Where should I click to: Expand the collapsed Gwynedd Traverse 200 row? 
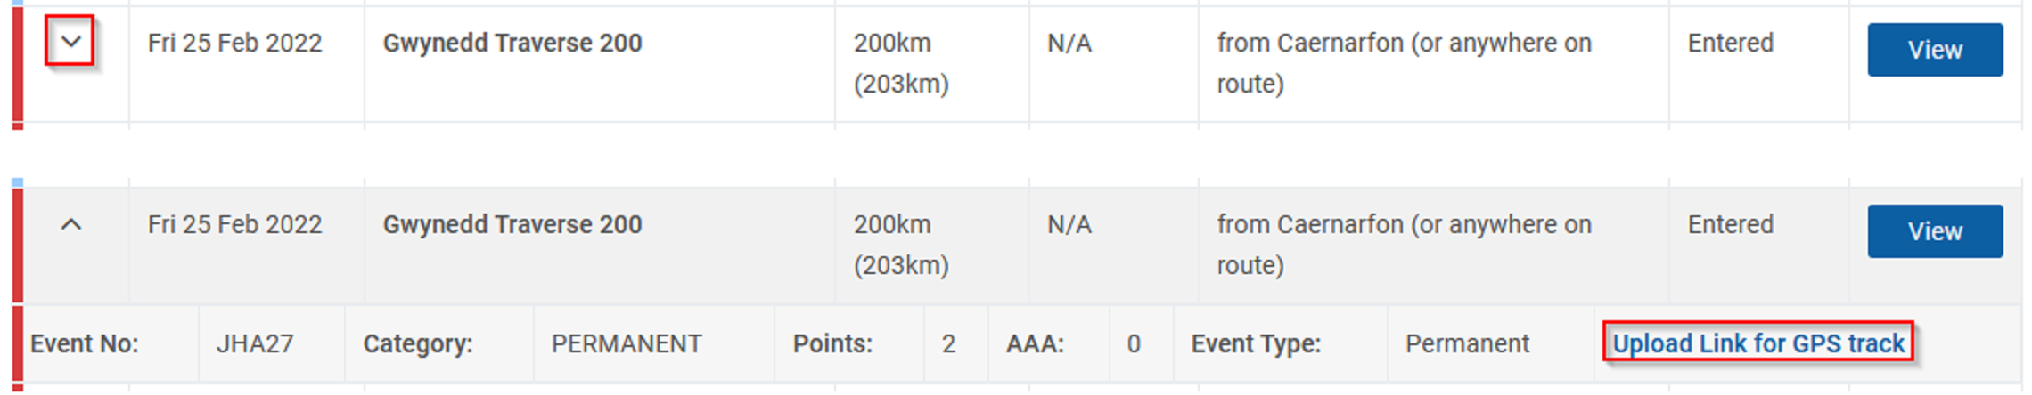(70, 41)
